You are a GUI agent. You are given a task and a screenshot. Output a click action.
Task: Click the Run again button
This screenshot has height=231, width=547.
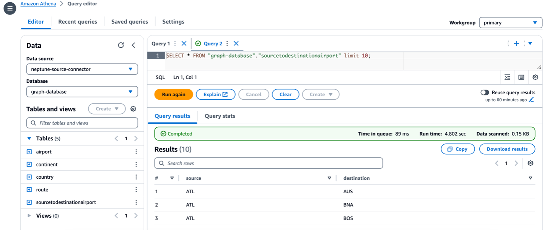pyautogui.click(x=174, y=94)
